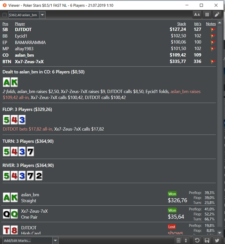The height and width of the screenshot is (244, 225).
Task: Share hand via Twitter icon
Action: coord(217,241)
